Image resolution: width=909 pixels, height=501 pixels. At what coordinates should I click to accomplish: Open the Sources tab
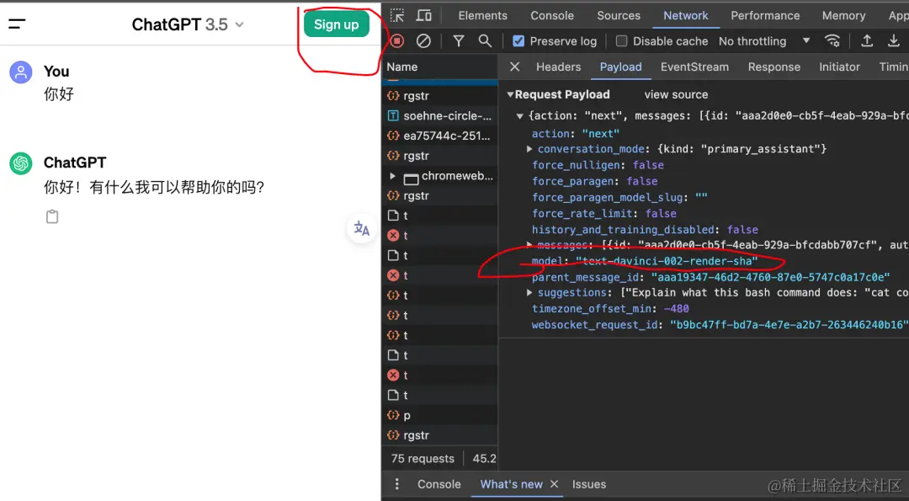coord(619,16)
